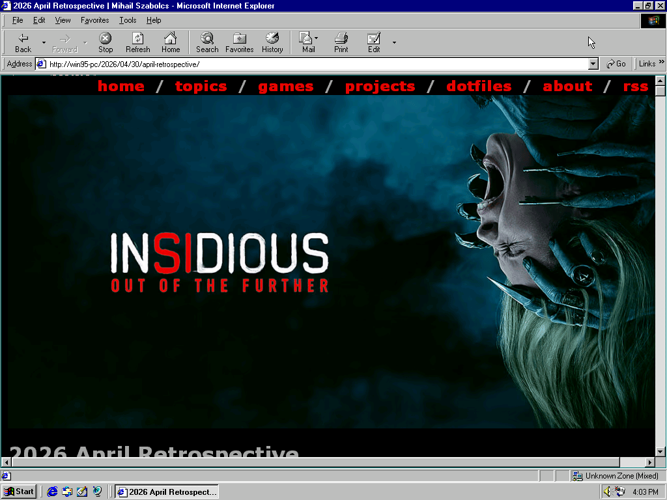Click the address bar URL field
This screenshot has width=667, height=500.
click(x=318, y=64)
